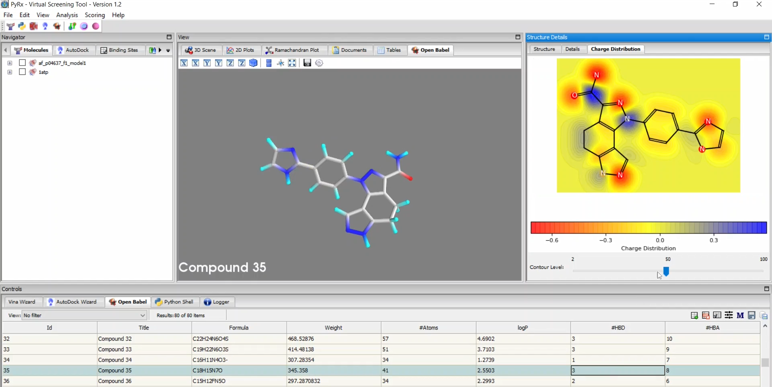Image resolution: width=772 pixels, height=387 pixels.
Task: Switch to the 3D Scene tab
Action: coord(201,50)
